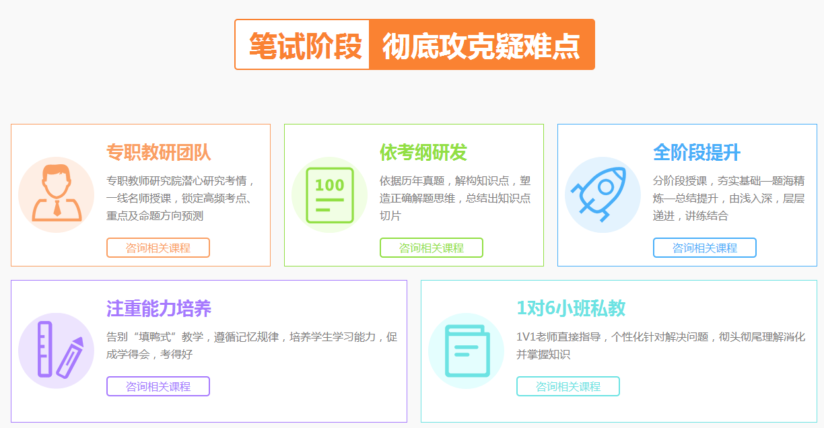824x428 pixels.
Task: Click description starting 告别“填鸭式”教学
Action: pos(252,345)
